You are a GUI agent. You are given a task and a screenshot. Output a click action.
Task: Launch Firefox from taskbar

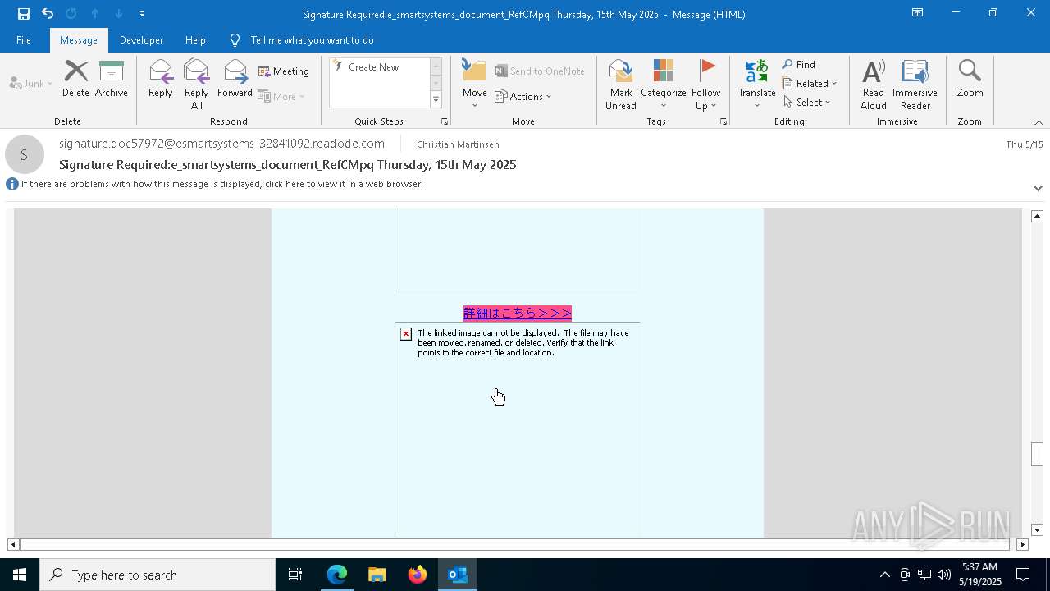pyautogui.click(x=417, y=575)
